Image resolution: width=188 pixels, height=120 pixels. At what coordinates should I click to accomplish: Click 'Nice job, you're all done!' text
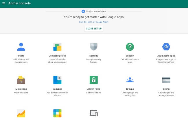pos(96,11)
